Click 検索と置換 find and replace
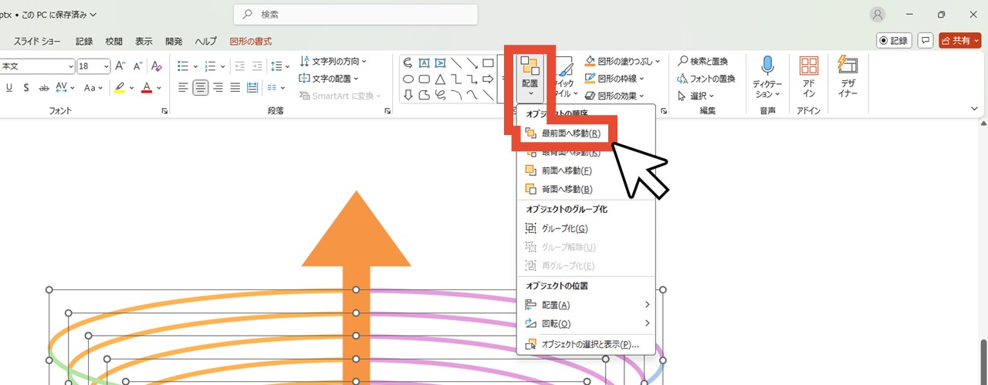 click(x=702, y=61)
